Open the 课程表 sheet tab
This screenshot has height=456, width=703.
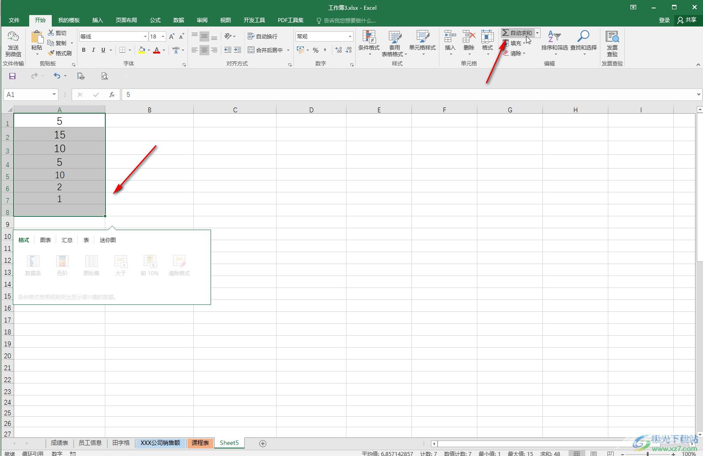[x=200, y=443]
